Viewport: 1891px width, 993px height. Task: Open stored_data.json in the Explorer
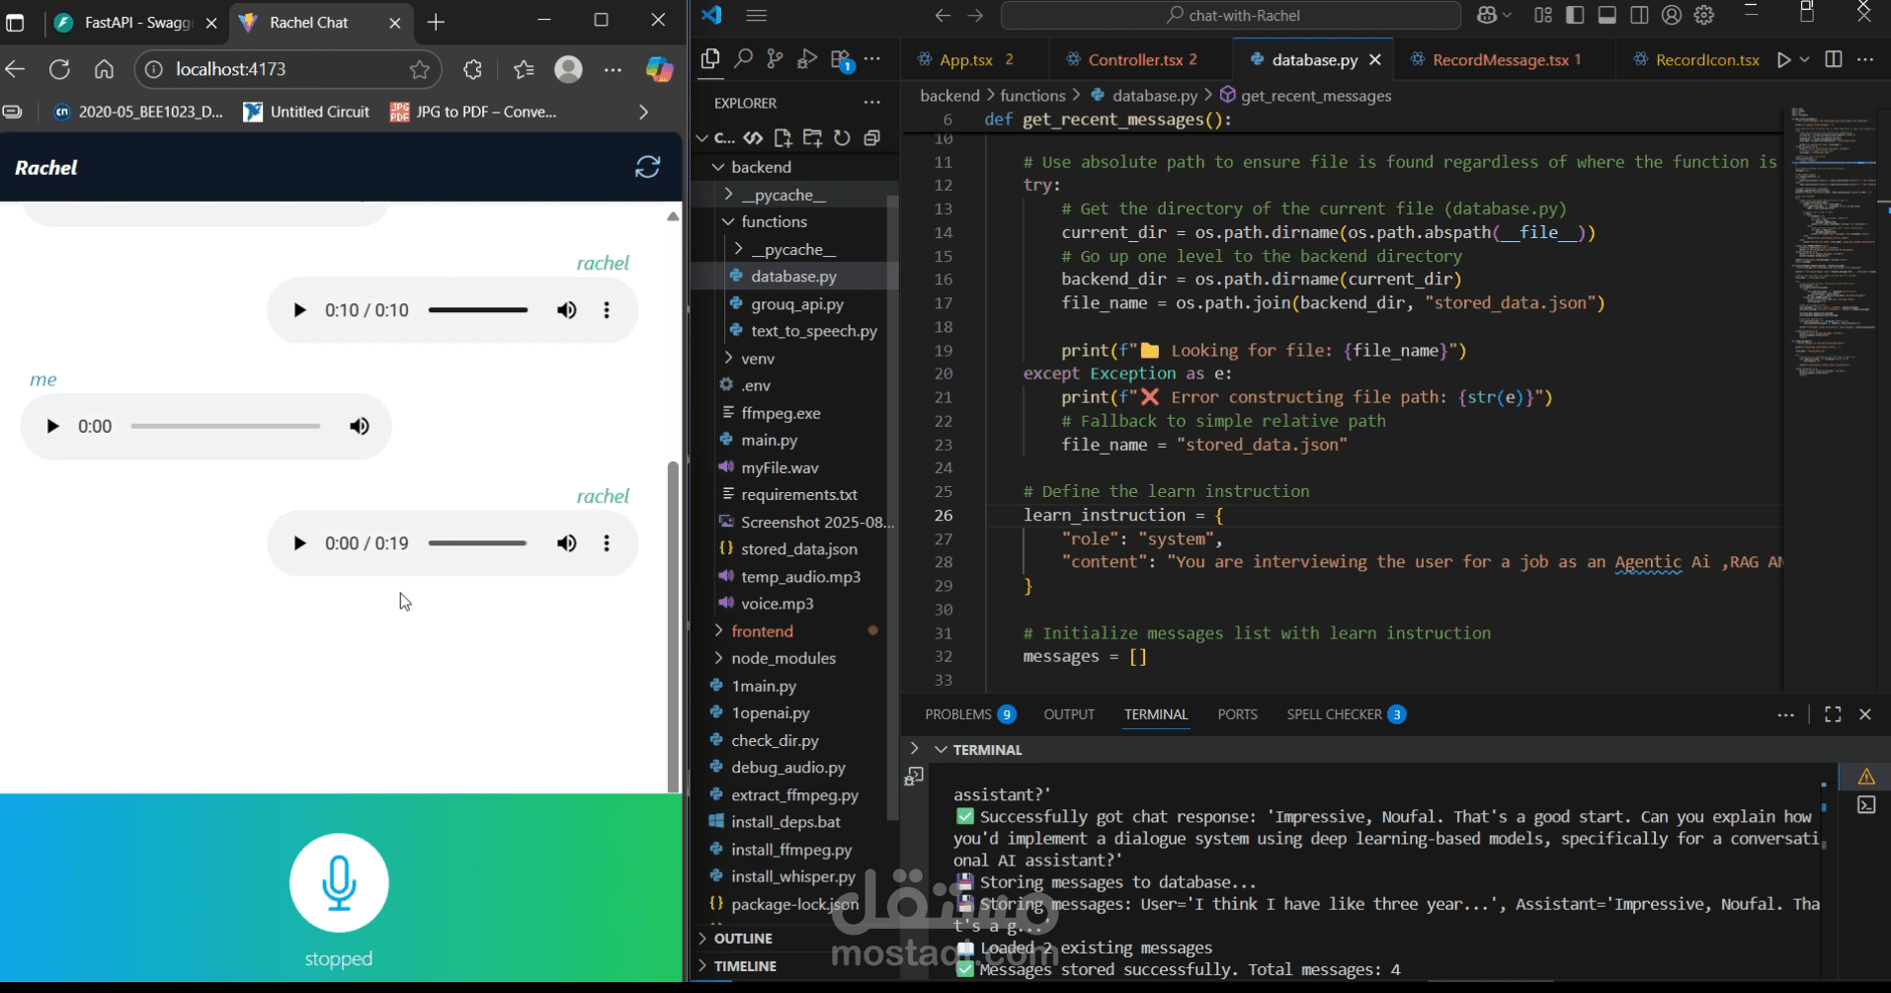pyautogui.click(x=798, y=548)
